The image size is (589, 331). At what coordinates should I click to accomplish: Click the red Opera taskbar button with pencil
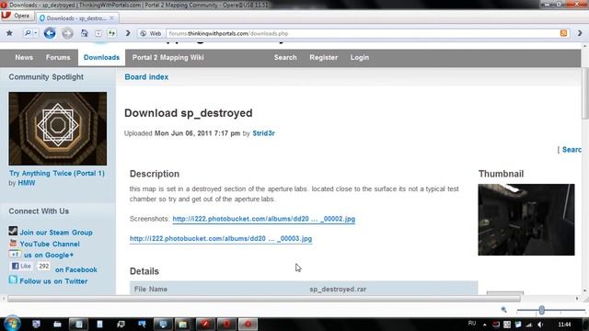(205, 324)
